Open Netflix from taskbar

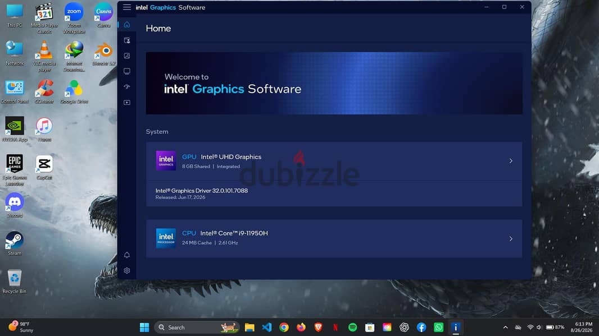pyautogui.click(x=335, y=327)
